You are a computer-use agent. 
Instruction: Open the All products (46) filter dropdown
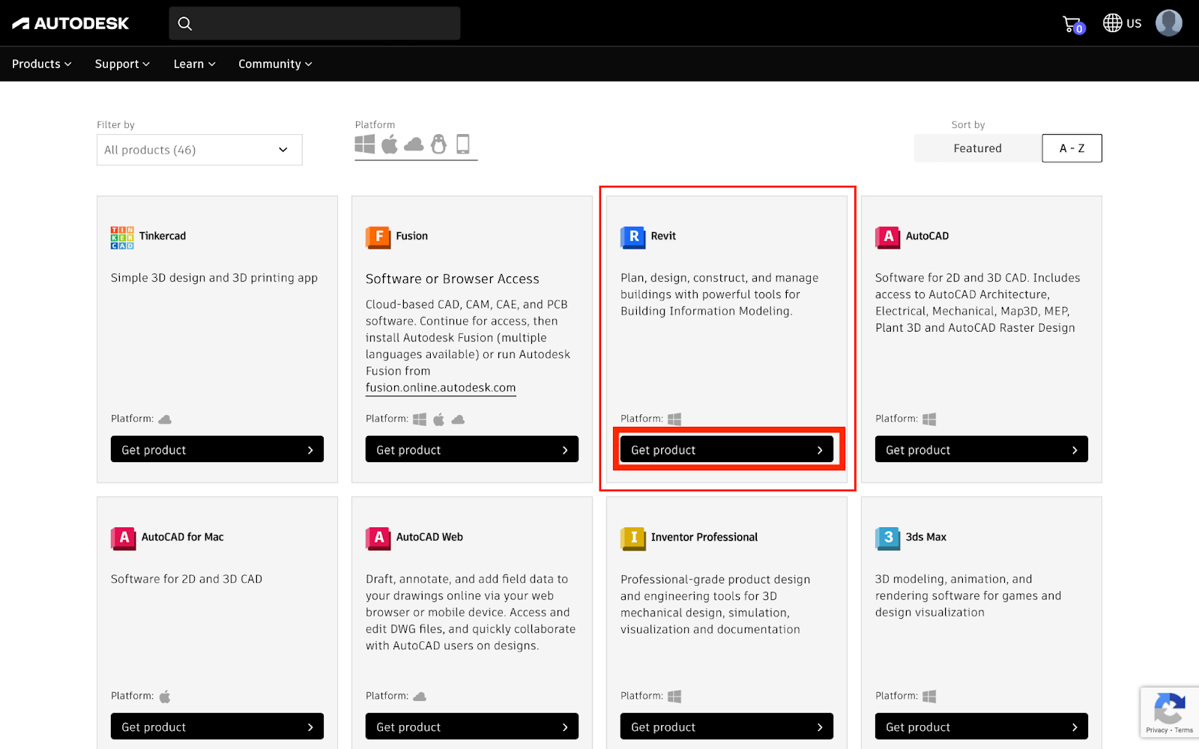point(199,150)
